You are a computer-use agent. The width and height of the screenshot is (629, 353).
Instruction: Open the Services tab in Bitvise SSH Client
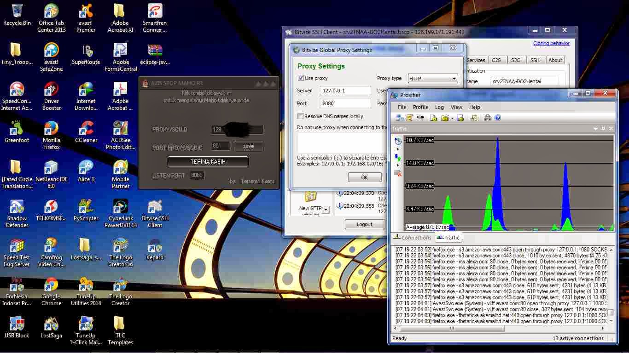pyautogui.click(x=476, y=60)
